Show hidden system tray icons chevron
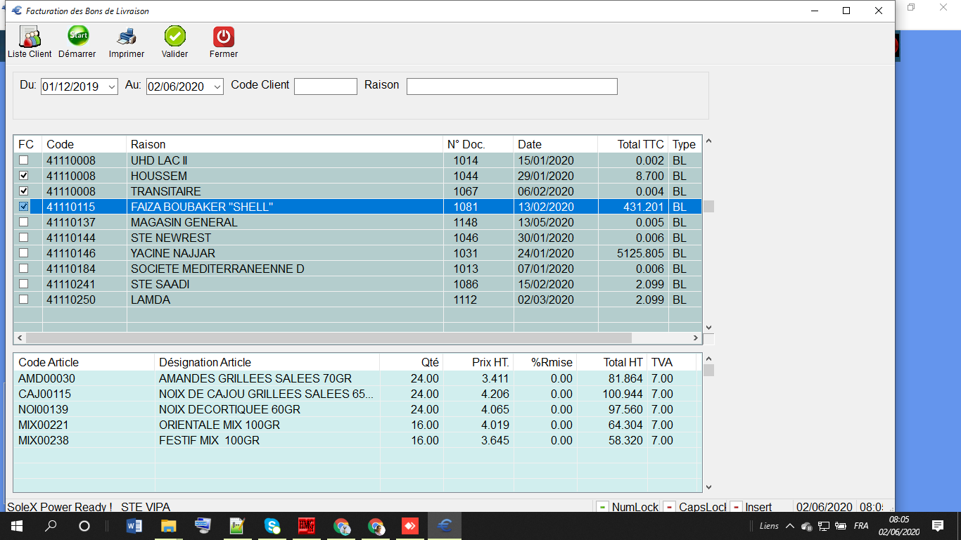This screenshot has height=540, width=961. 789,526
